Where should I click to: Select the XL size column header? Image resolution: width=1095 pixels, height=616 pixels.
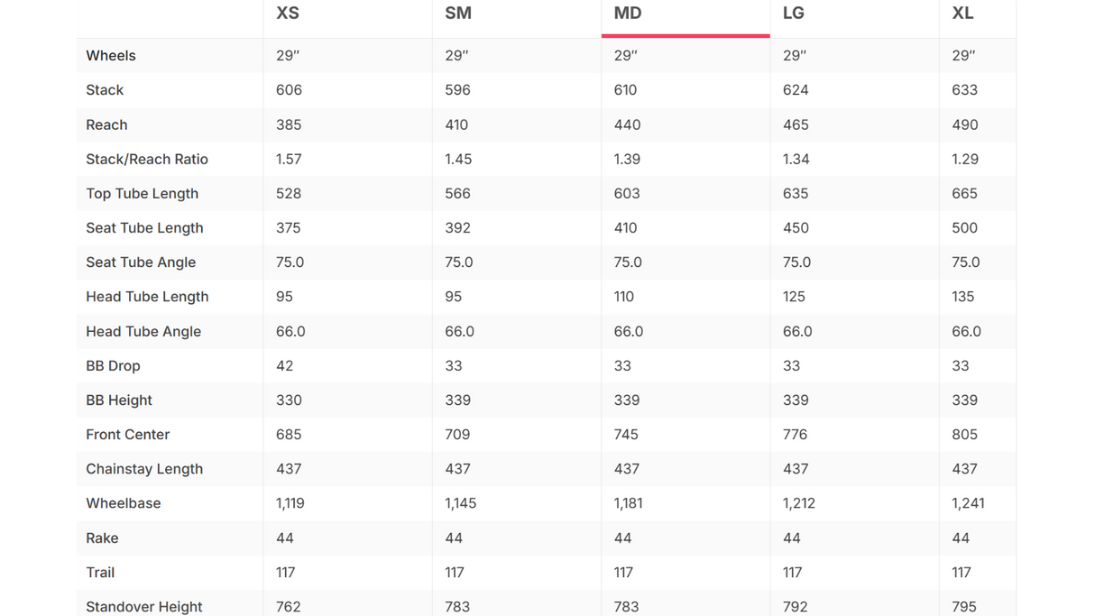(x=962, y=14)
